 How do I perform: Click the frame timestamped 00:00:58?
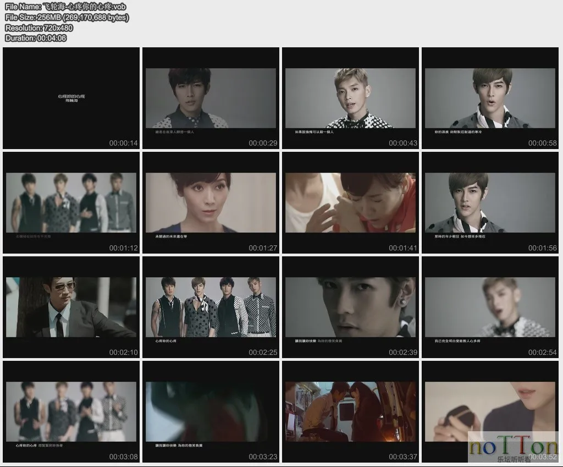[490, 98]
